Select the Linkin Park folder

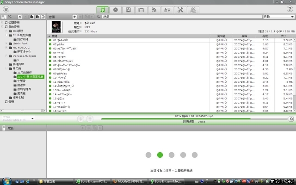(20, 43)
